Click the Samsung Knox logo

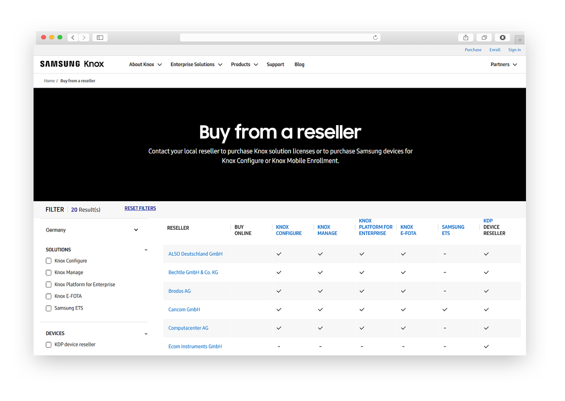click(x=72, y=64)
